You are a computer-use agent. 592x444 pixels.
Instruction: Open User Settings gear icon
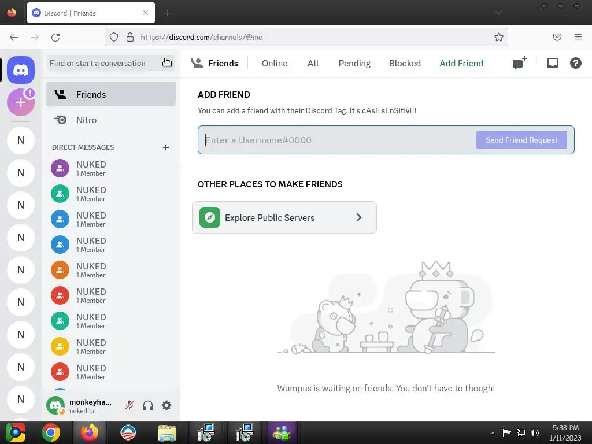(166, 405)
